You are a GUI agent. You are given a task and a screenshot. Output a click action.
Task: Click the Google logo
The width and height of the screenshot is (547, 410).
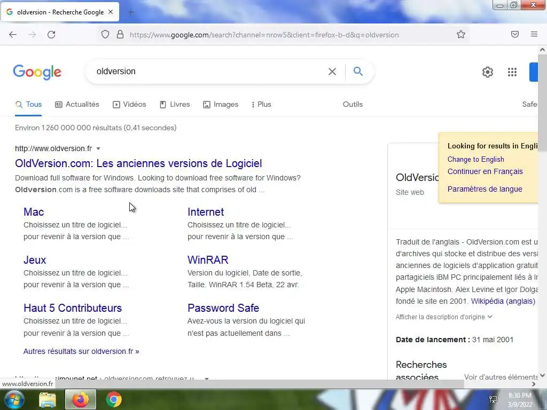(x=37, y=73)
